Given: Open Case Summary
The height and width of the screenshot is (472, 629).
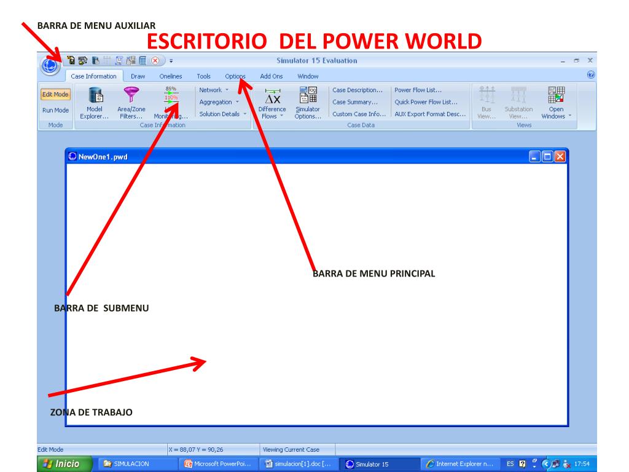Looking at the screenshot, I should (x=355, y=102).
